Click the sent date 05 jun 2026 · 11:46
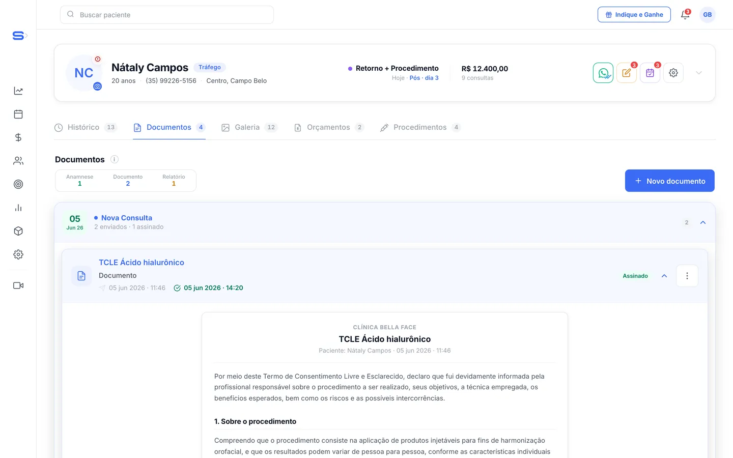733x458 pixels. point(137,288)
